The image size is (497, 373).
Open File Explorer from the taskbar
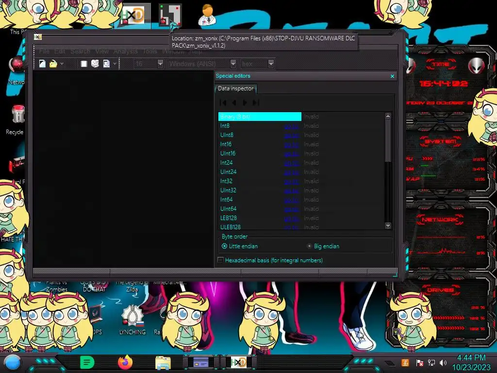[163, 362]
